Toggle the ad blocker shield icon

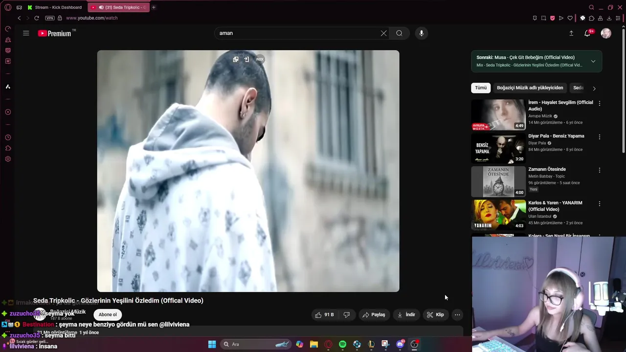click(552, 18)
